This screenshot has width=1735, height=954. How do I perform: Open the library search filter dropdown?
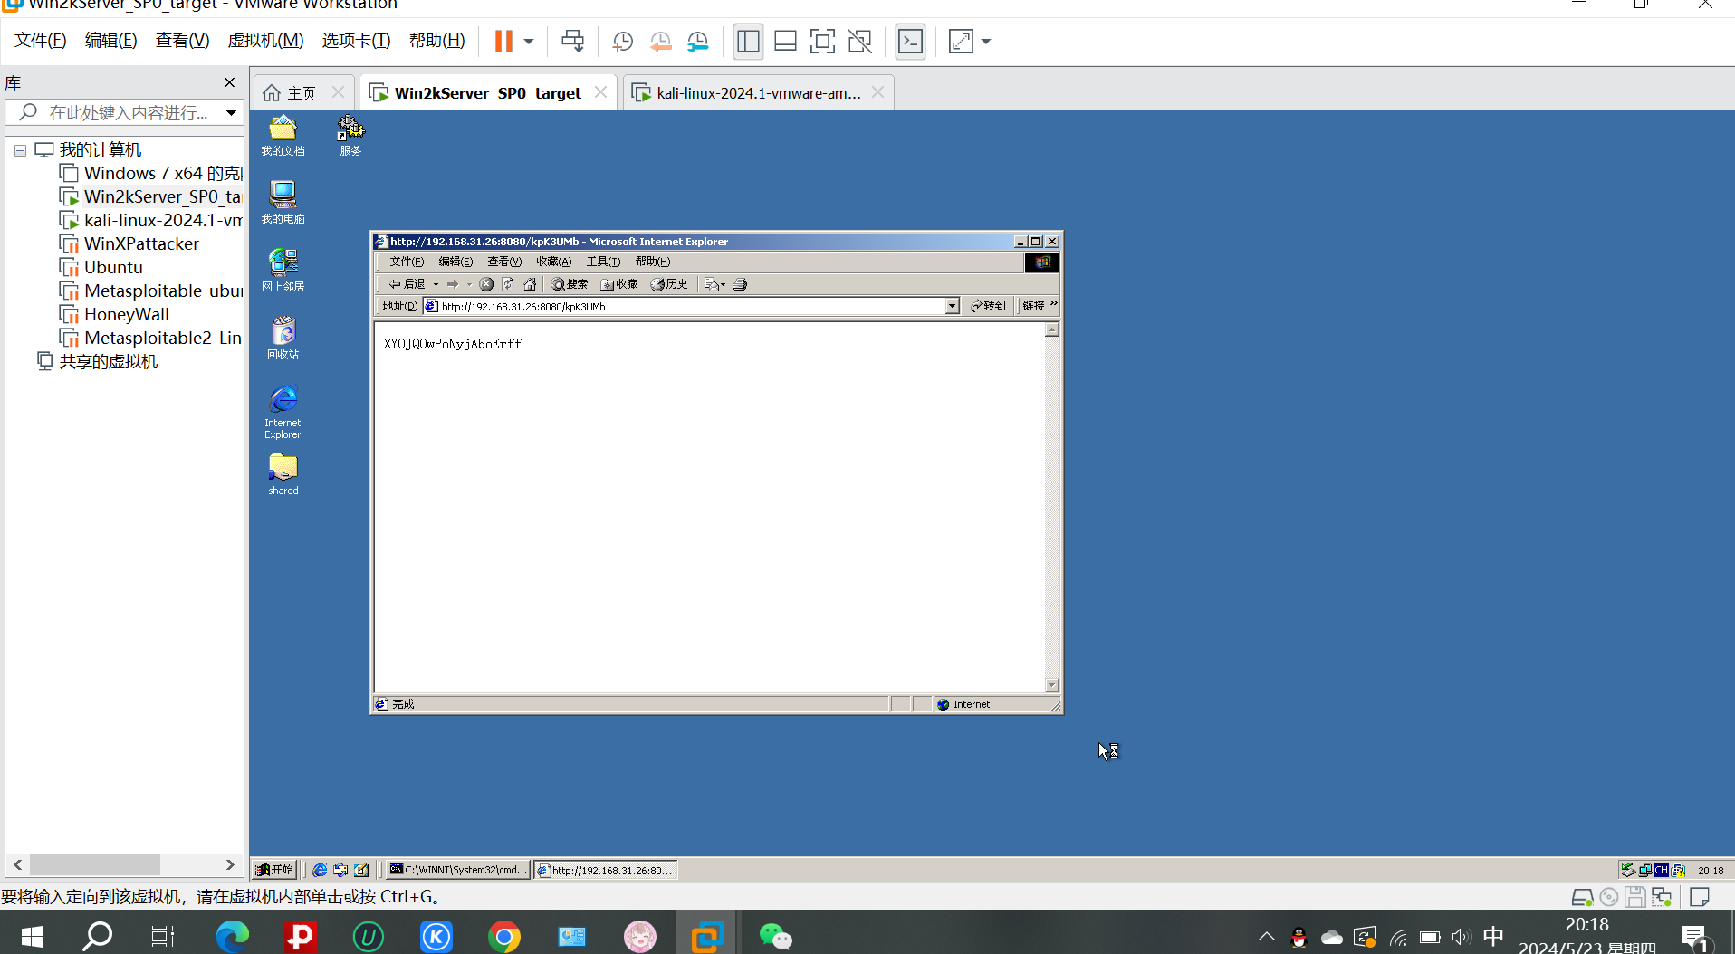coord(232,112)
